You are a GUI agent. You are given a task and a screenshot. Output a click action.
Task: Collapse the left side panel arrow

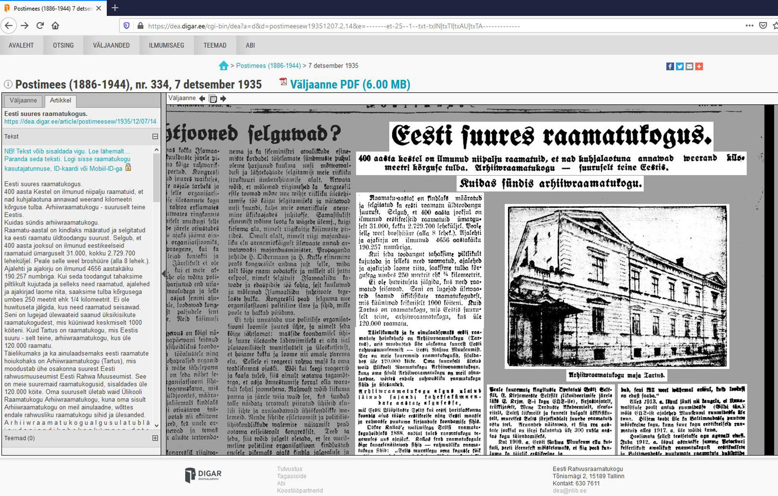[x=163, y=274]
